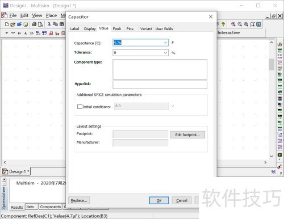Screen dimensions: 284x219
Task: Click the Copy icon
Action: click(56, 24)
